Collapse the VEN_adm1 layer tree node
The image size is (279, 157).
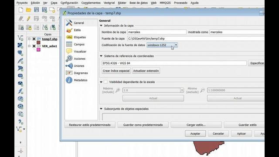[29, 46]
